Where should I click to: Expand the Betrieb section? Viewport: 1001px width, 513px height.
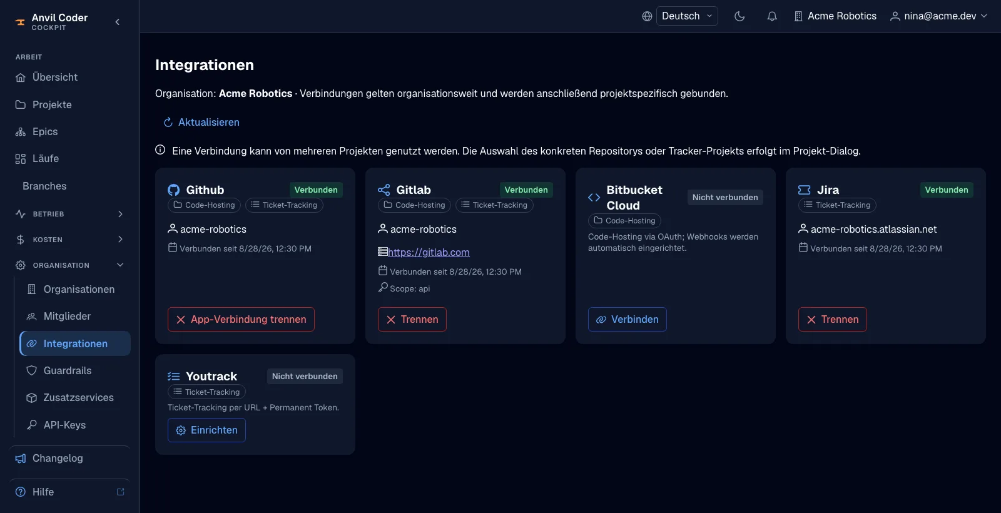tap(70, 214)
